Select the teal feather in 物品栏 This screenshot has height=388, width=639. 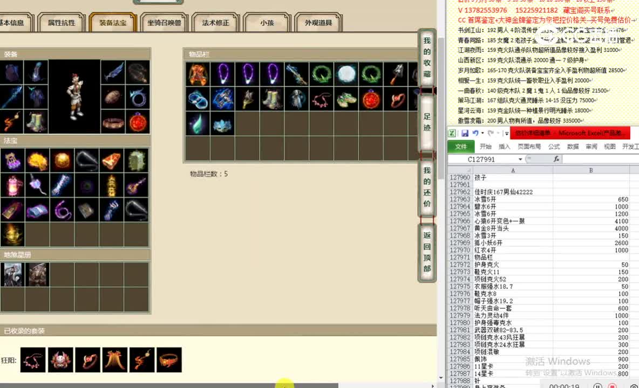pyautogui.click(x=198, y=123)
